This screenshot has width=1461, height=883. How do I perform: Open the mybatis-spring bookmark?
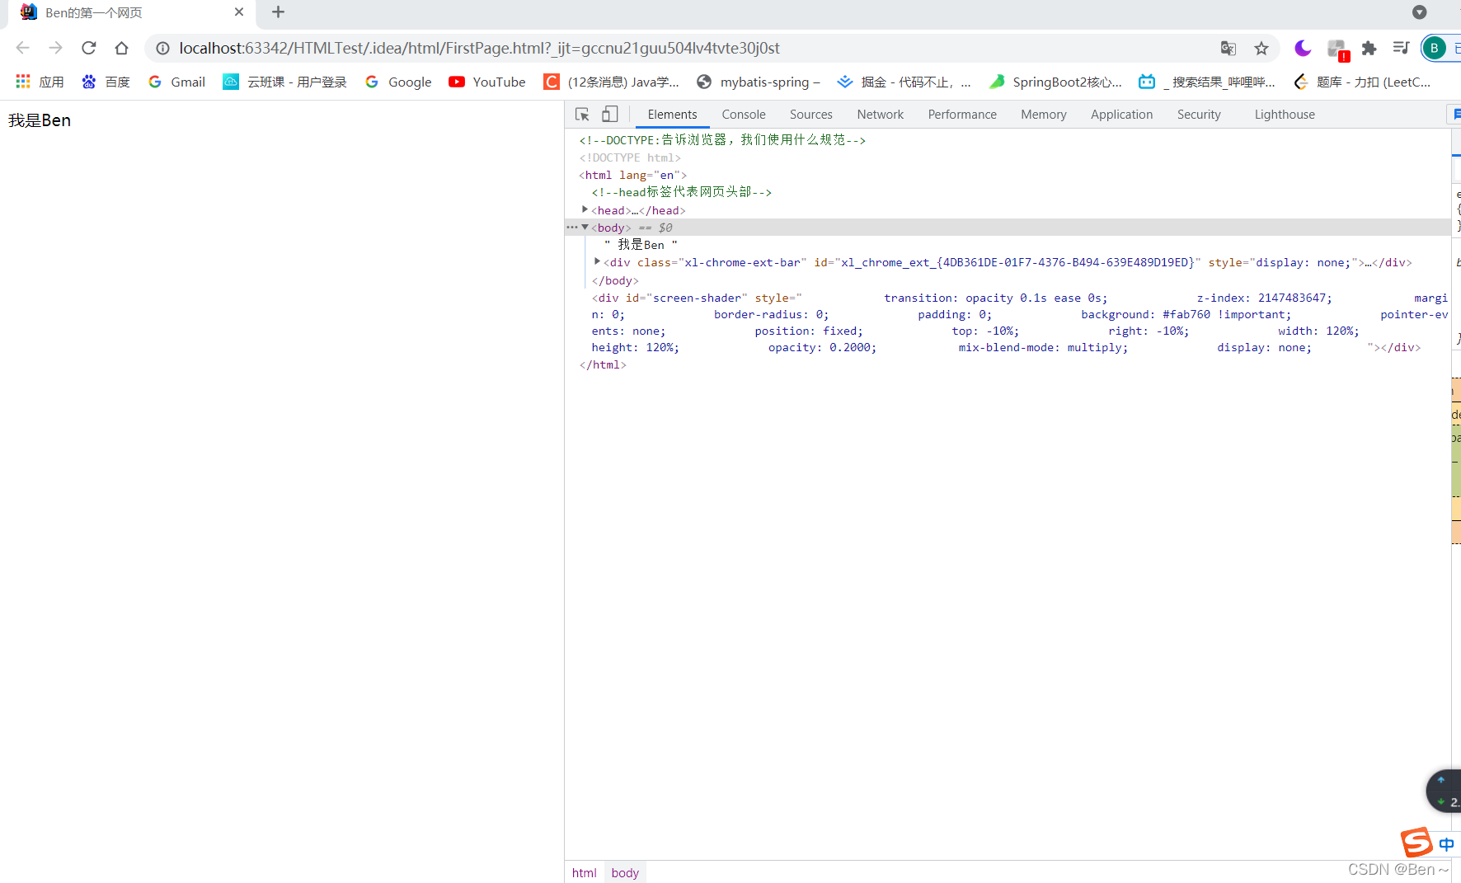pyautogui.click(x=759, y=82)
